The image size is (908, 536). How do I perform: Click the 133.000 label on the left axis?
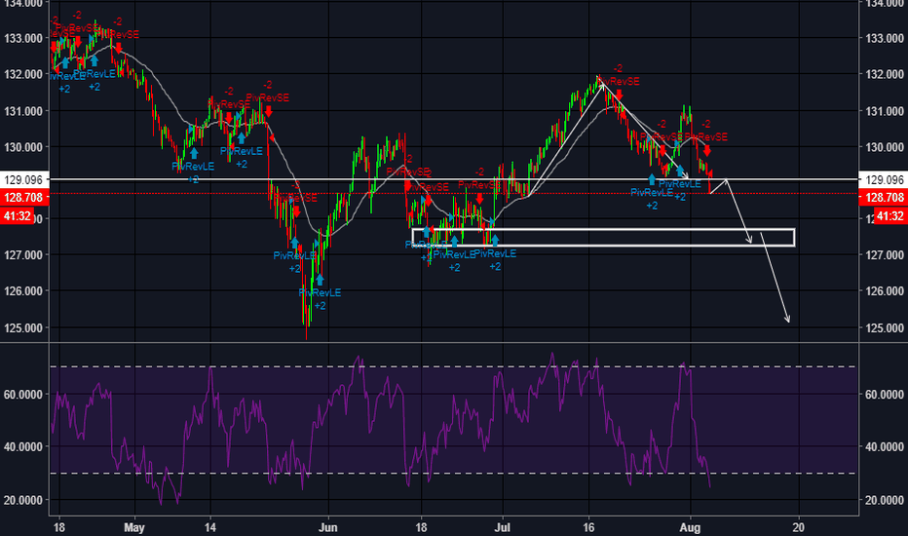(x=23, y=38)
